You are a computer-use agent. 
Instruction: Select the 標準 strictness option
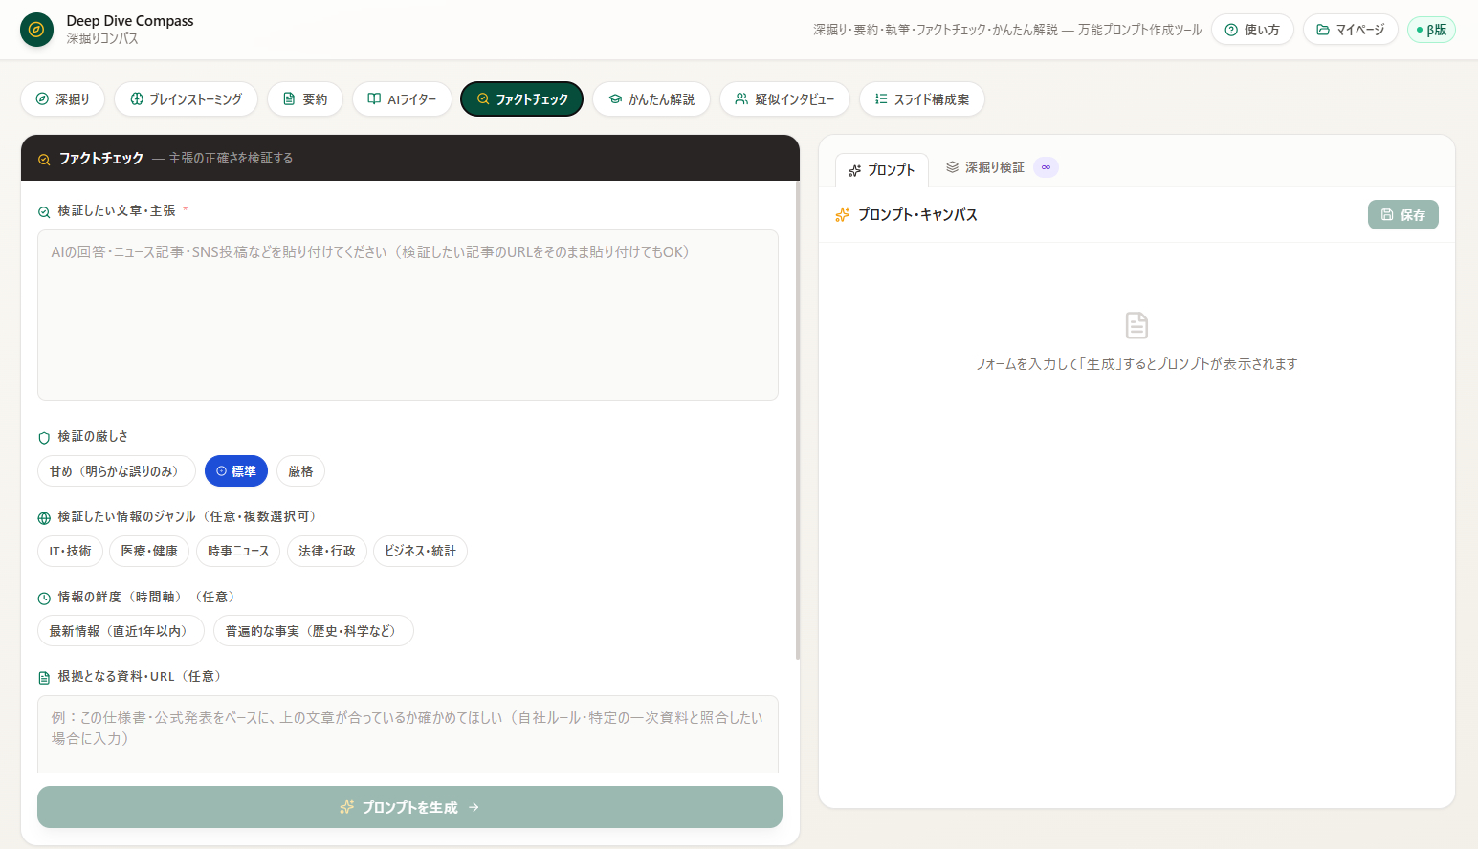click(235, 471)
